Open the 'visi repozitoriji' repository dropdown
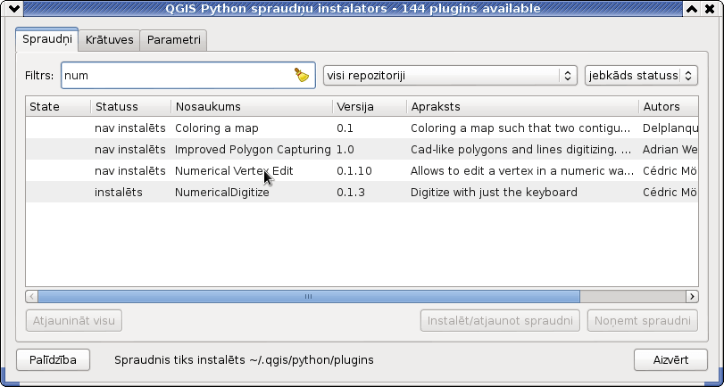Screen dimensions: 724x387 [450, 76]
